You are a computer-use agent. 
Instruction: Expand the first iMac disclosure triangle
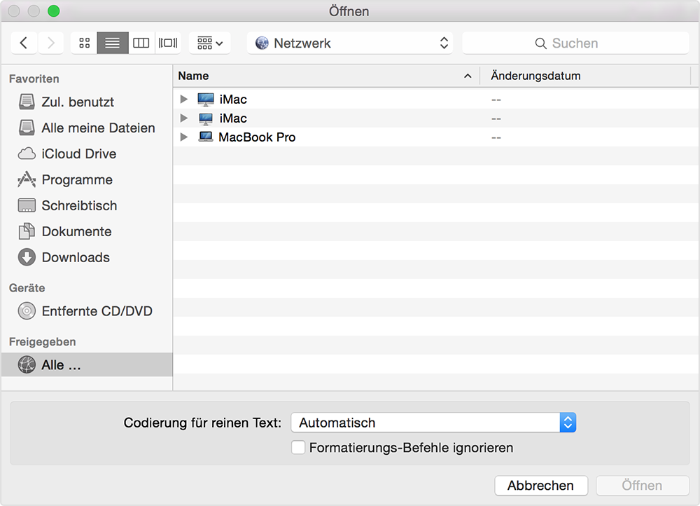pyautogui.click(x=183, y=100)
